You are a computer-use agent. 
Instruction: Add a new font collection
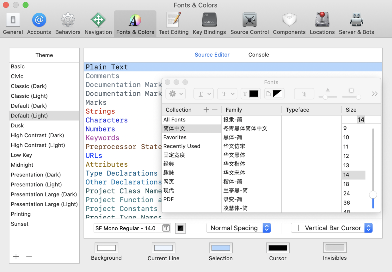pos(206,109)
